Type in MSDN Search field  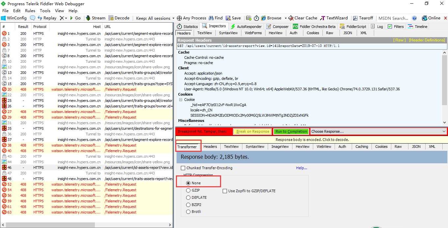[393, 18]
